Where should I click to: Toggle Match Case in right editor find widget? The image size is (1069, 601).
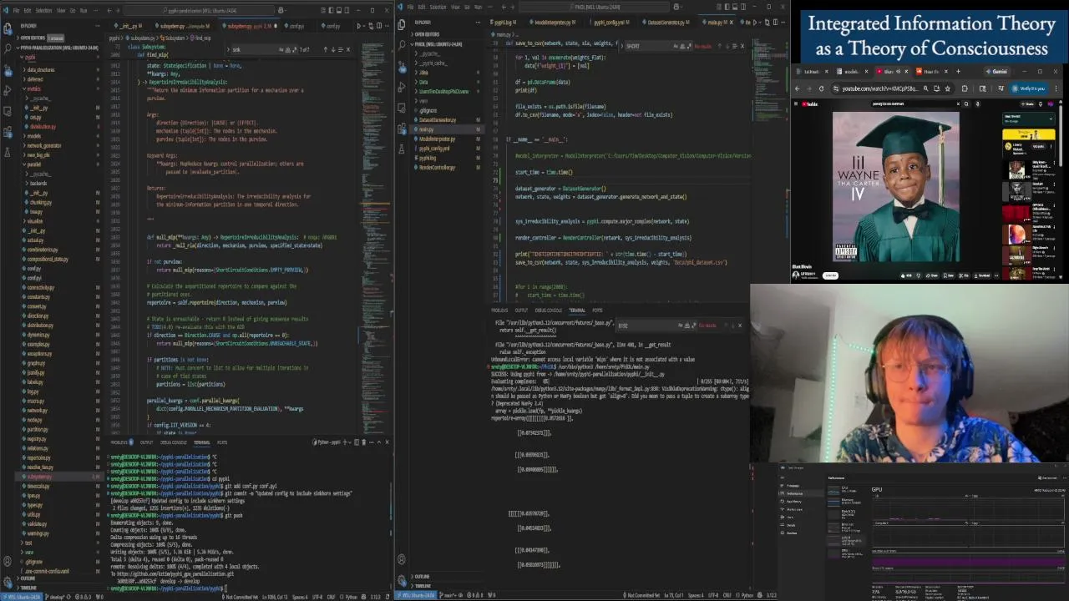(x=676, y=46)
